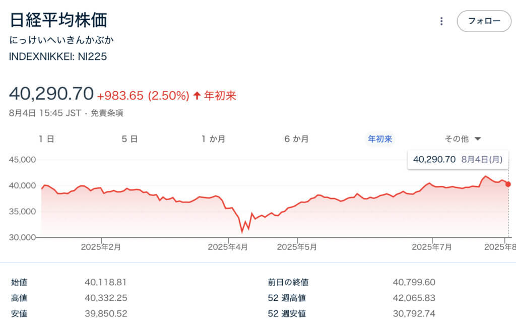Click the 2025年7月 axis label
This screenshot has width=516, height=332.
click(432, 247)
